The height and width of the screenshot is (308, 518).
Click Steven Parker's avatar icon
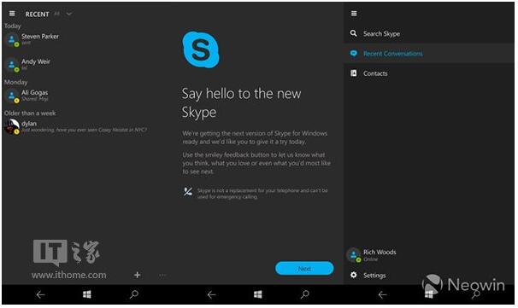pyautogui.click(x=12, y=40)
